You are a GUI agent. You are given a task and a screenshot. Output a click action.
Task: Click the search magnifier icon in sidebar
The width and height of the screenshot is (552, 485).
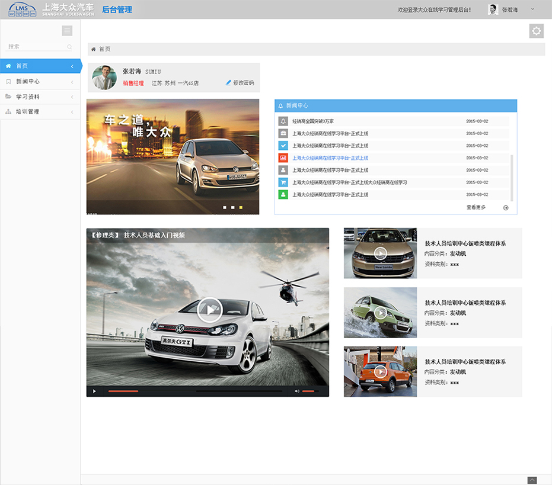(69, 47)
